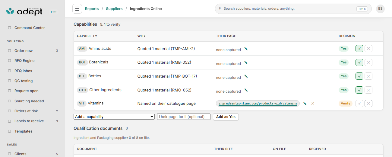
Task: Confirm Yes for Botanicals
Action: point(359,62)
